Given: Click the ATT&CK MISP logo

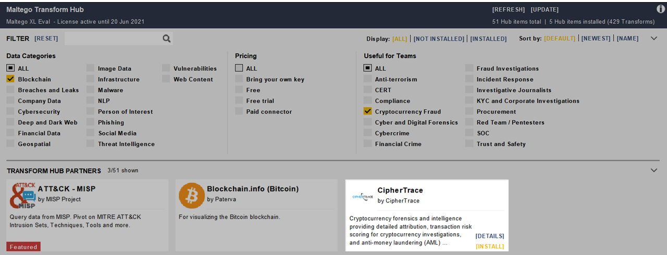Looking at the screenshot, I should [22, 195].
